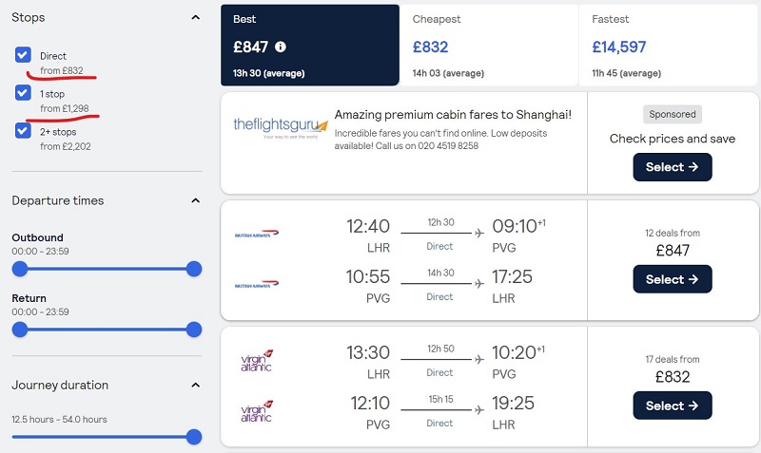Select the £847 British Airways deal
Screen dimensions: 761x453
point(673,279)
